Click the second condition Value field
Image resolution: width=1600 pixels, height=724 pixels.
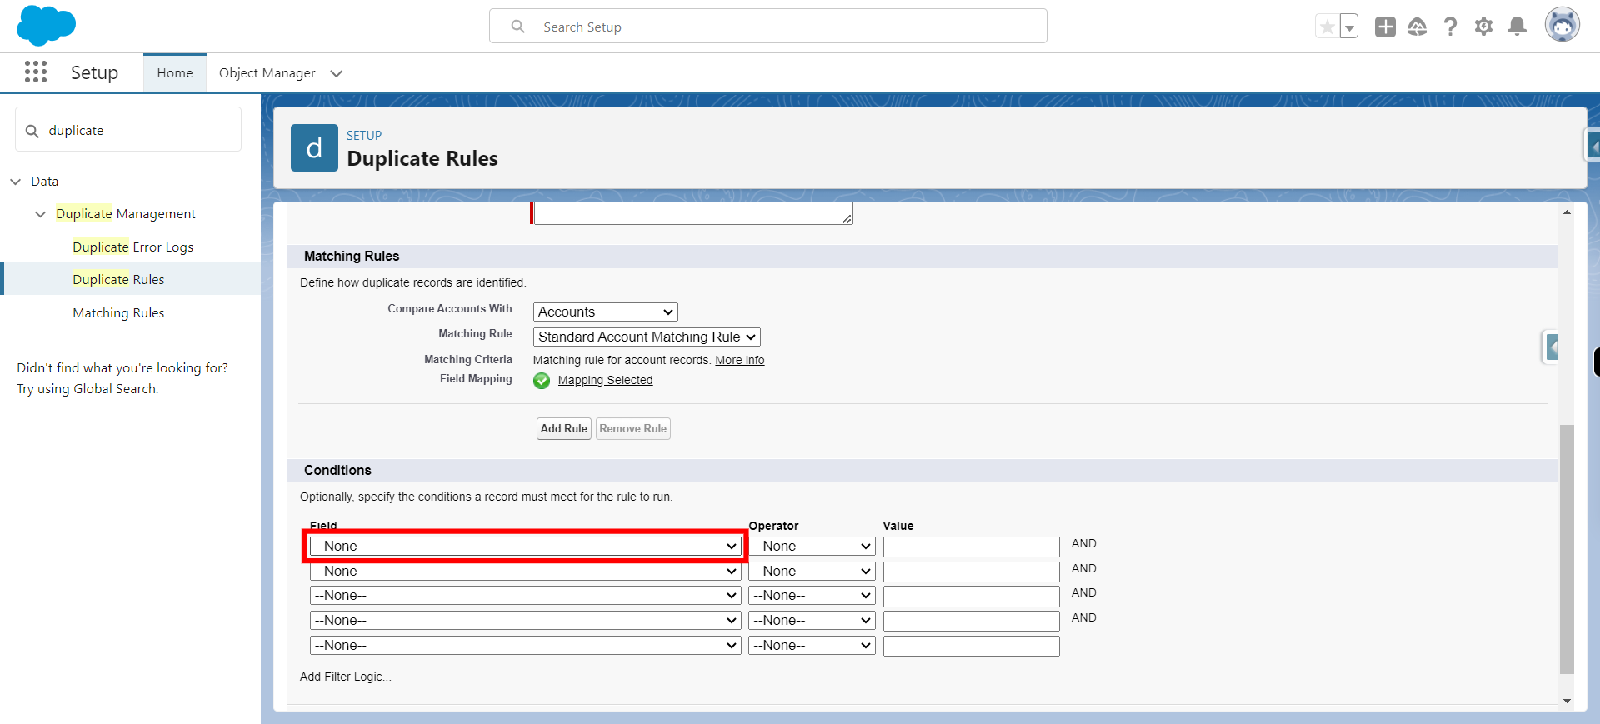pos(972,572)
